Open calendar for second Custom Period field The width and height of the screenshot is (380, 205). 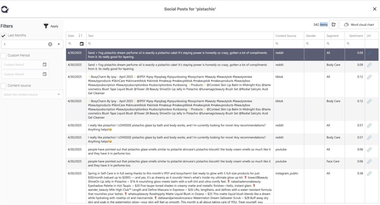click(x=45, y=74)
